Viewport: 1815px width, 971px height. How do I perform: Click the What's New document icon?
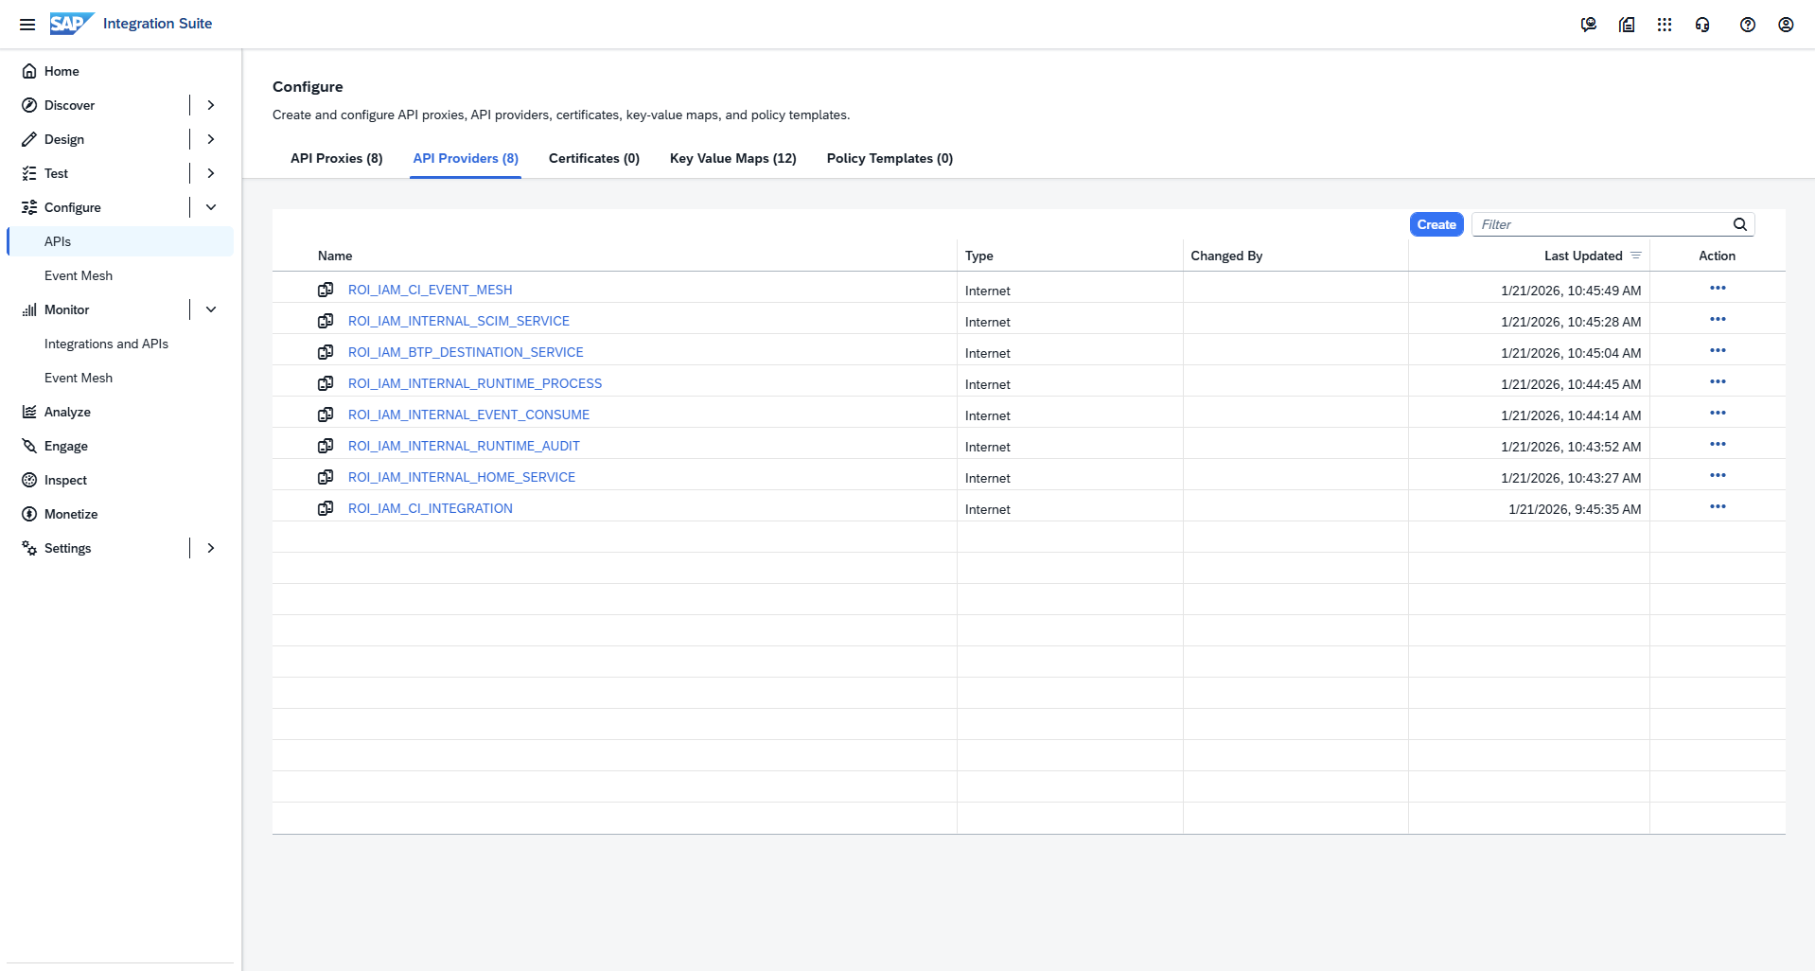click(1627, 24)
